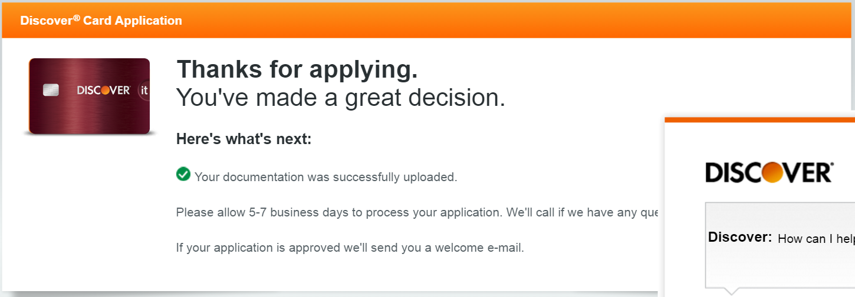Click "You've made a great decision." text
Image resolution: width=855 pixels, height=297 pixels.
click(x=341, y=98)
